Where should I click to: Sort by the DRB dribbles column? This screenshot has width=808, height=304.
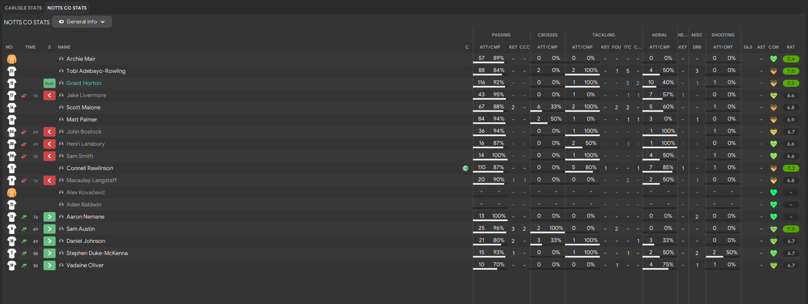point(697,47)
